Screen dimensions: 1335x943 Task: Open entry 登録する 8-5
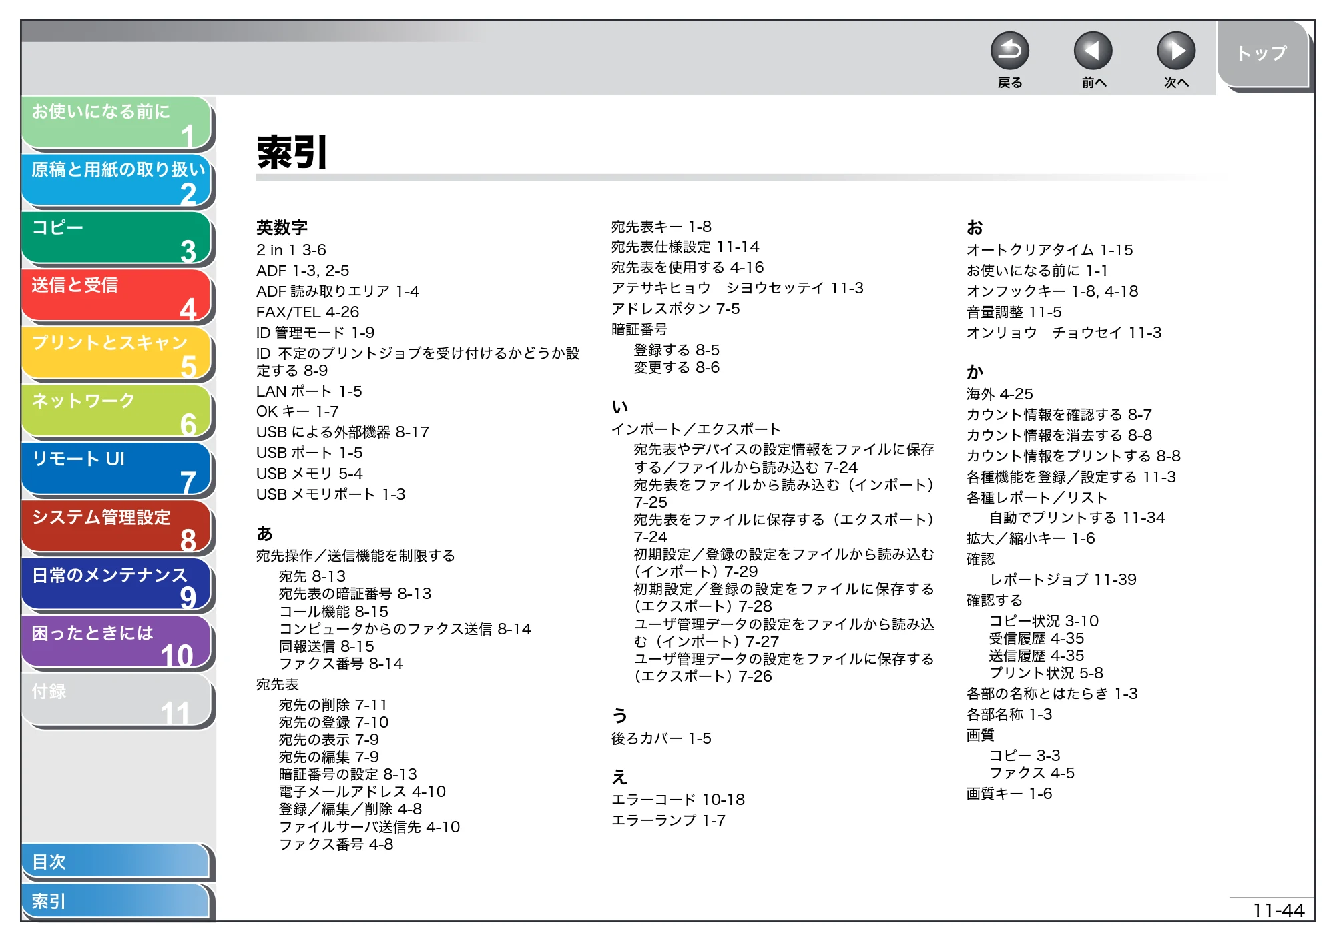(676, 350)
